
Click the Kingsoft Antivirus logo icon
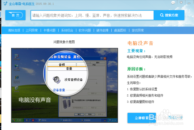[x=5, y=4]
